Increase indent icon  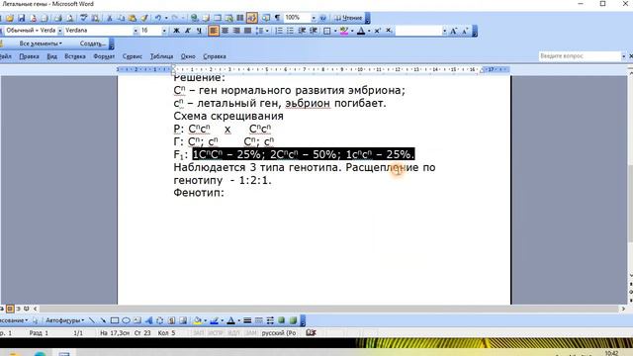pos(314,31)
